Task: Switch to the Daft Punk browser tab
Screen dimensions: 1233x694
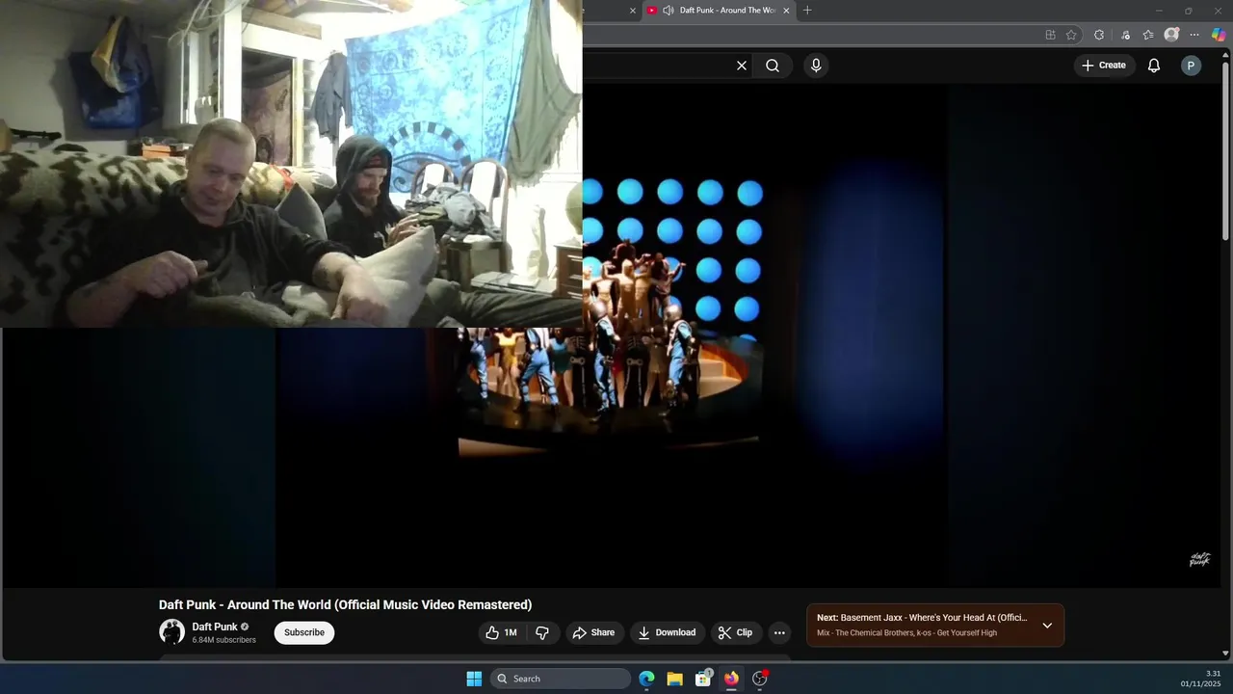Action: coord(718,11)
